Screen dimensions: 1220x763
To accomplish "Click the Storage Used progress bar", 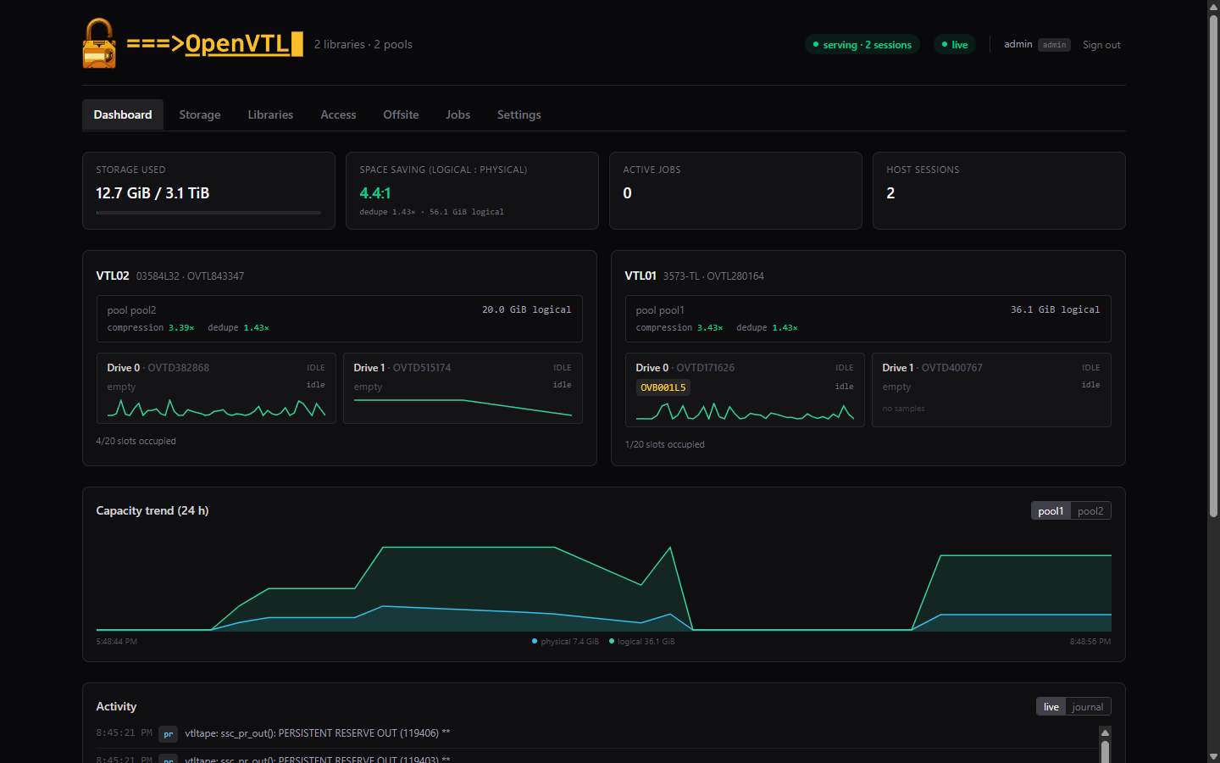I will (x=208, y=213).
